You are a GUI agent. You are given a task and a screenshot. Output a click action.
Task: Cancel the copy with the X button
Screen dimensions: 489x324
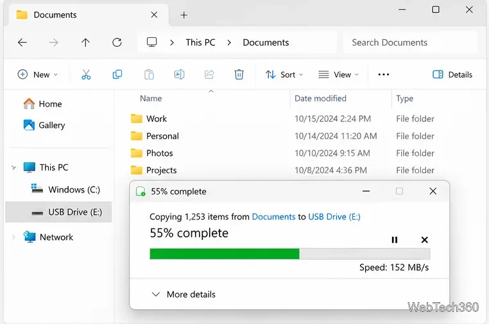(424, 240)
